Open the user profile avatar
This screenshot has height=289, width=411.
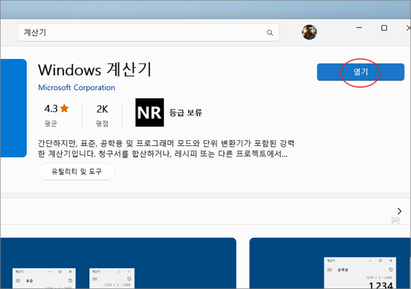point(309,32)
